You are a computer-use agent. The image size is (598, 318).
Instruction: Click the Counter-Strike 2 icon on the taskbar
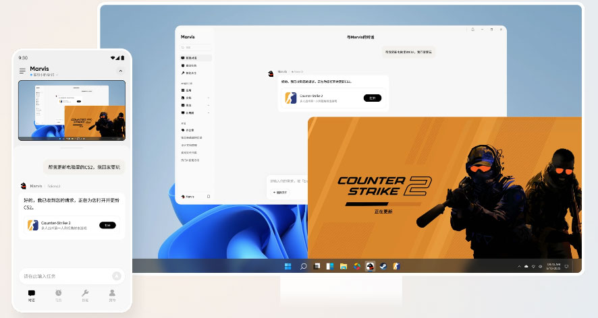click(397, 266)
